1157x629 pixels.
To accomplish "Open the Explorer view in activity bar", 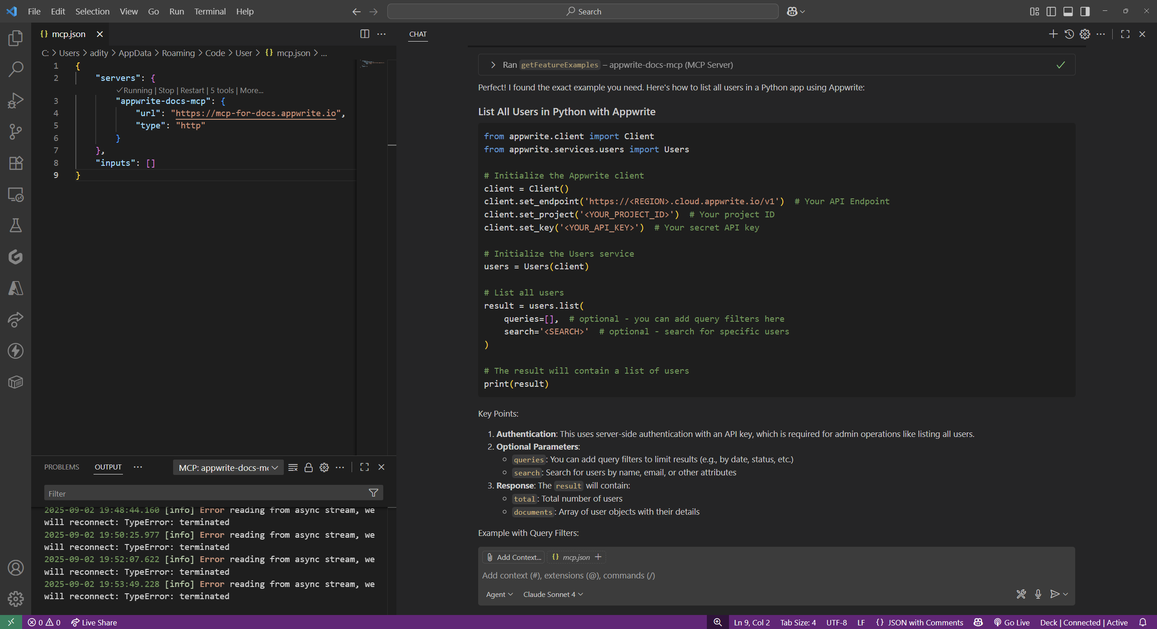I will 16,38.
